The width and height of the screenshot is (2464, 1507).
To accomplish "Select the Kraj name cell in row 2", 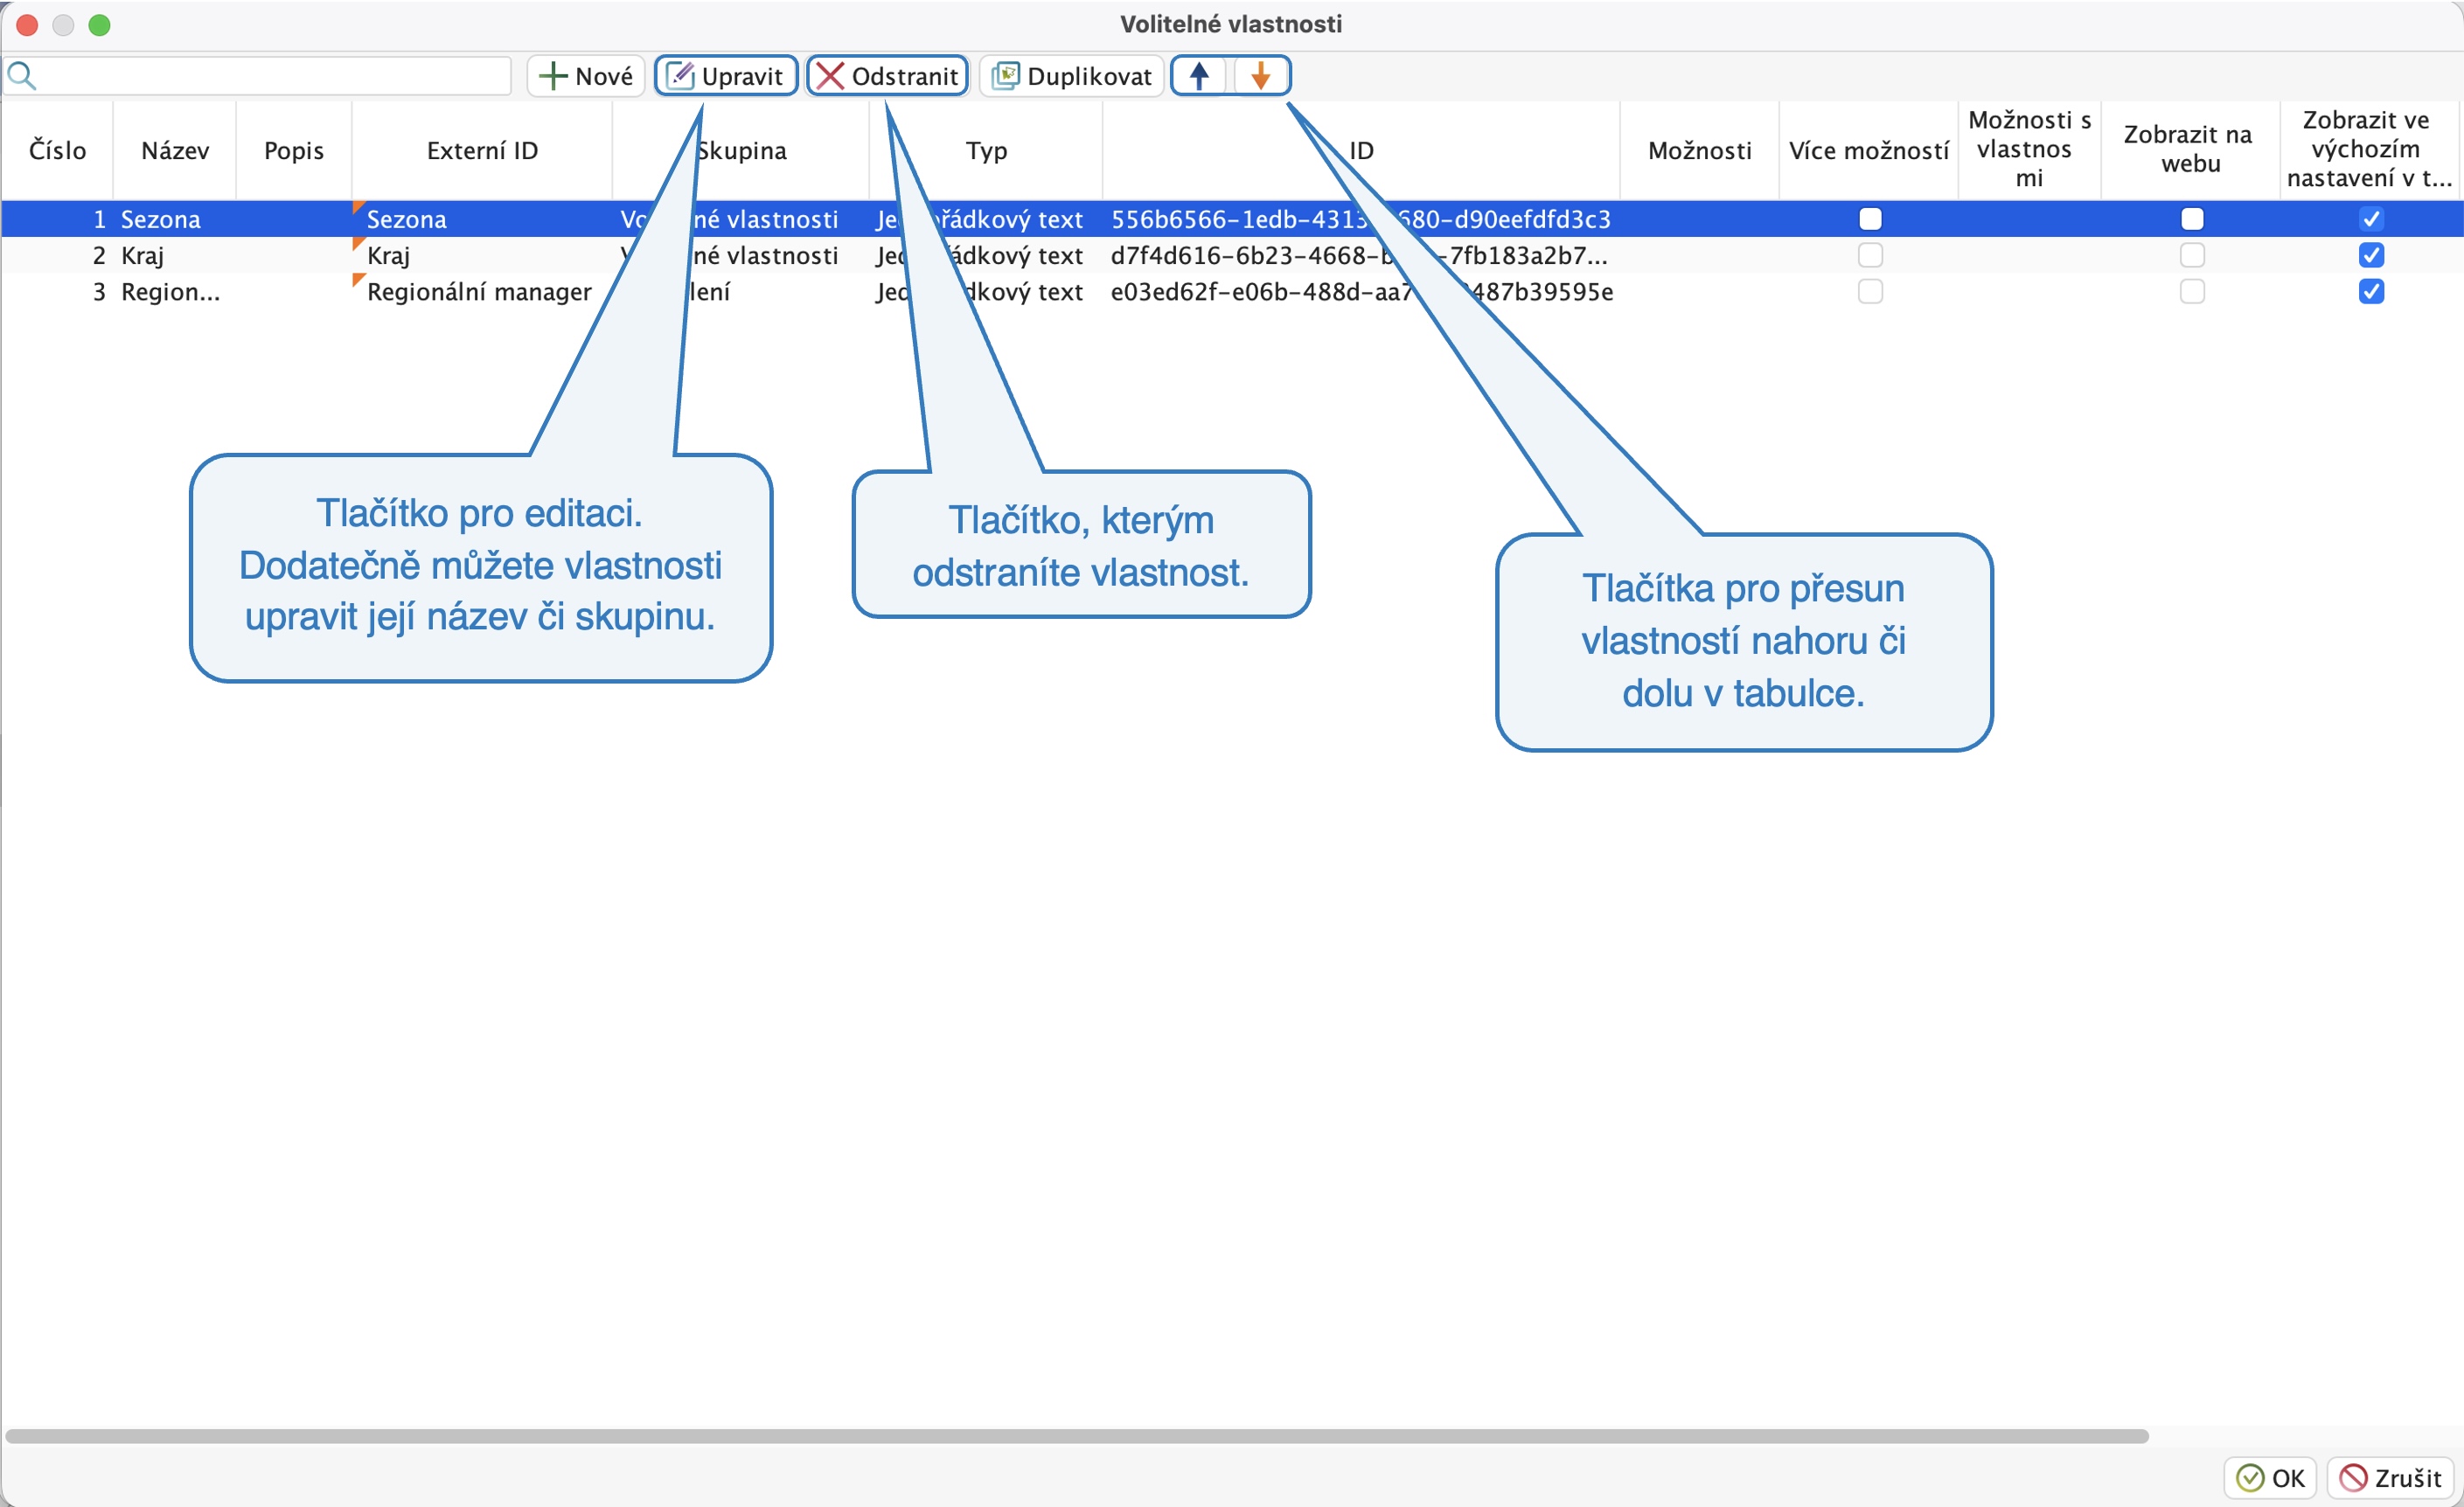I will click(x=175, y=255).
